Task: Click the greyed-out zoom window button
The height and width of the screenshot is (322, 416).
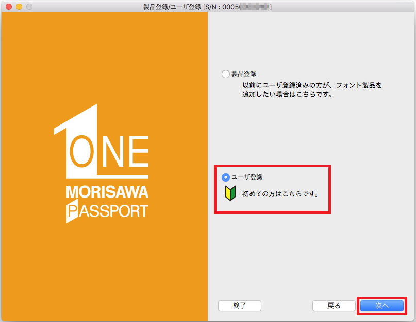Action: click(x=29, y=7)
